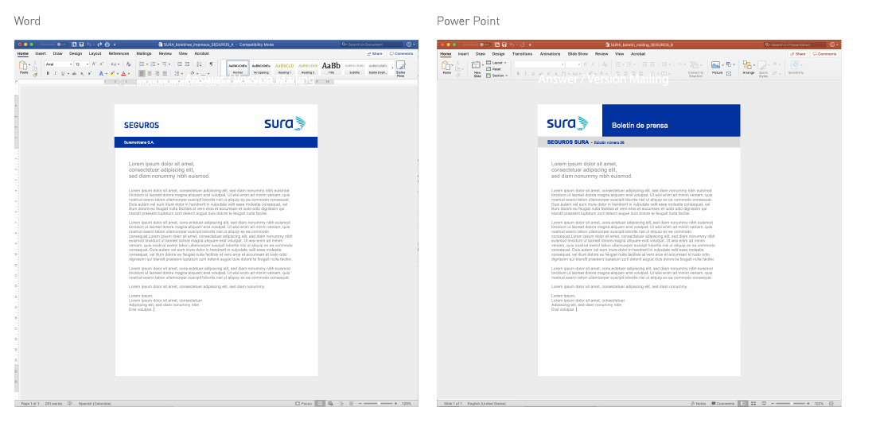Click the Arrange icon in PowerPoint
This screenshot has height=423, width=872.
[748, 64]
